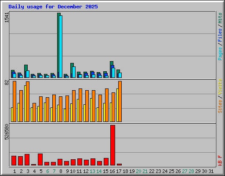Click the green day 13 x-axis label
The image size is (225, 176).
click(x=92, y=171)
